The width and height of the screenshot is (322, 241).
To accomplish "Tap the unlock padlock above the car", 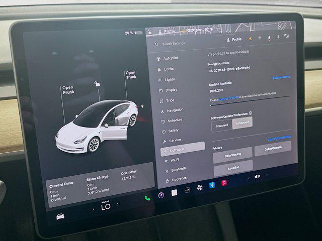I will click(97, 84).
